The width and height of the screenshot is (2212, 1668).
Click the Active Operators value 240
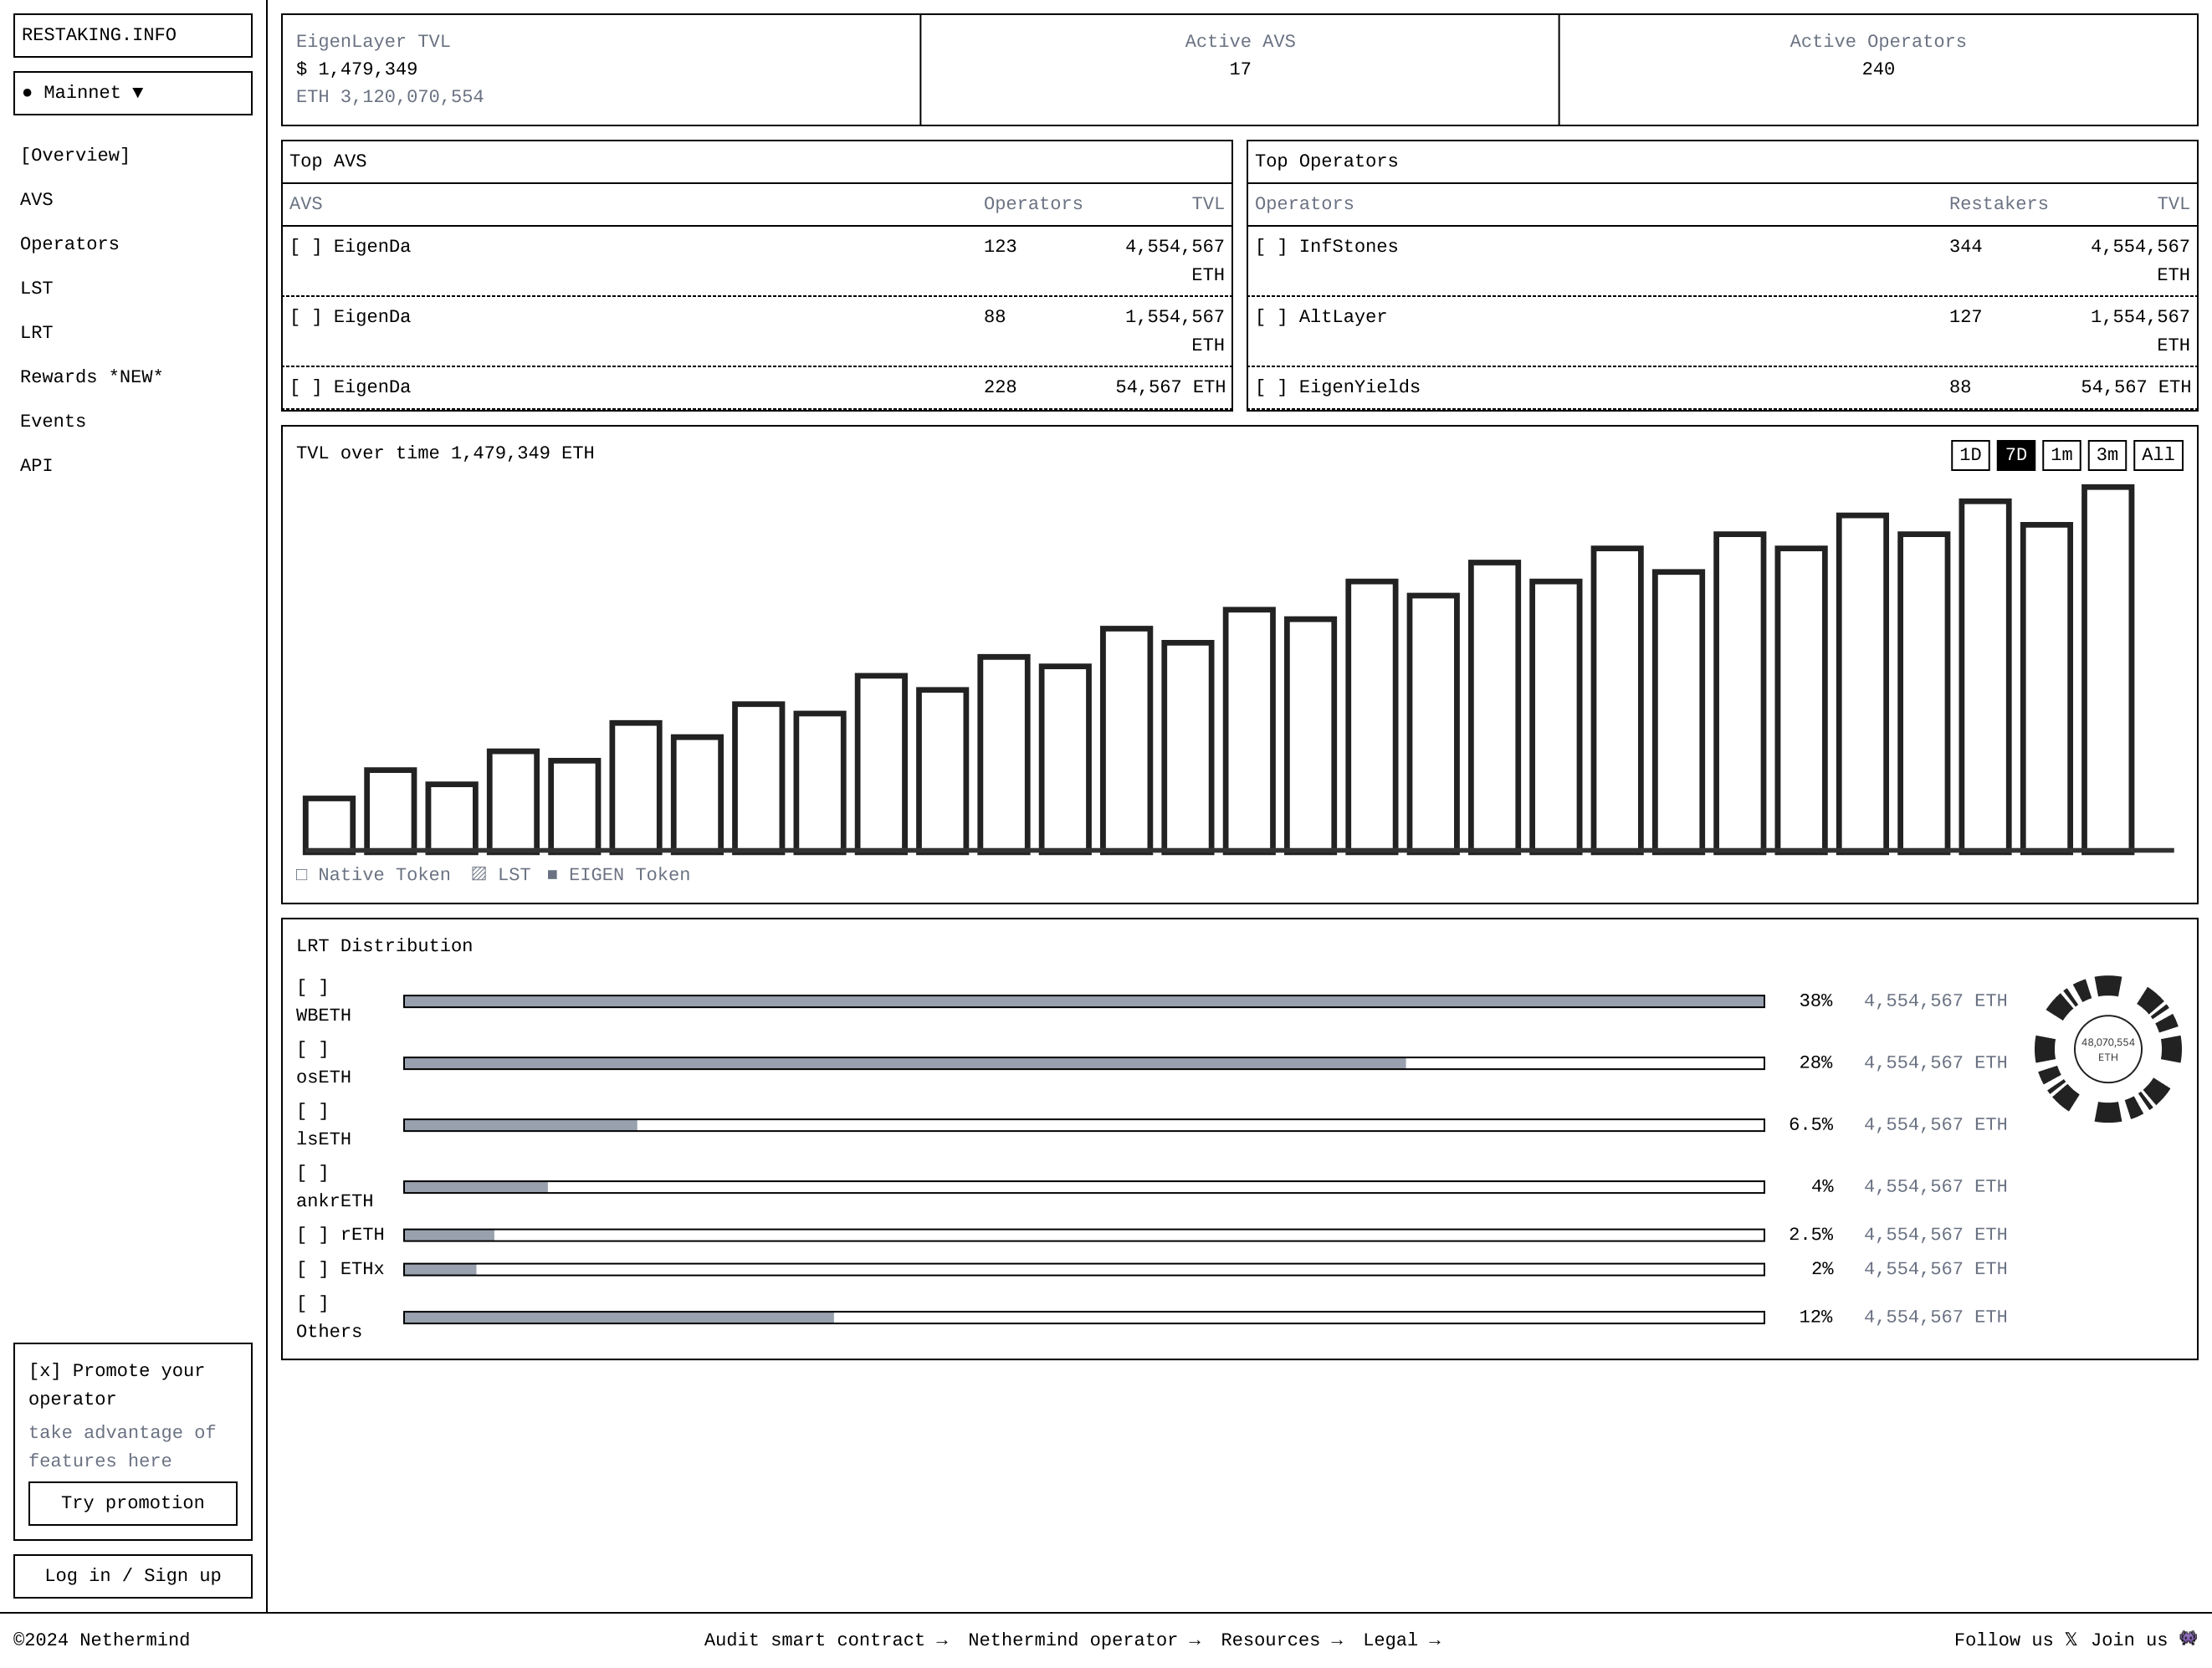point(1878,70)
